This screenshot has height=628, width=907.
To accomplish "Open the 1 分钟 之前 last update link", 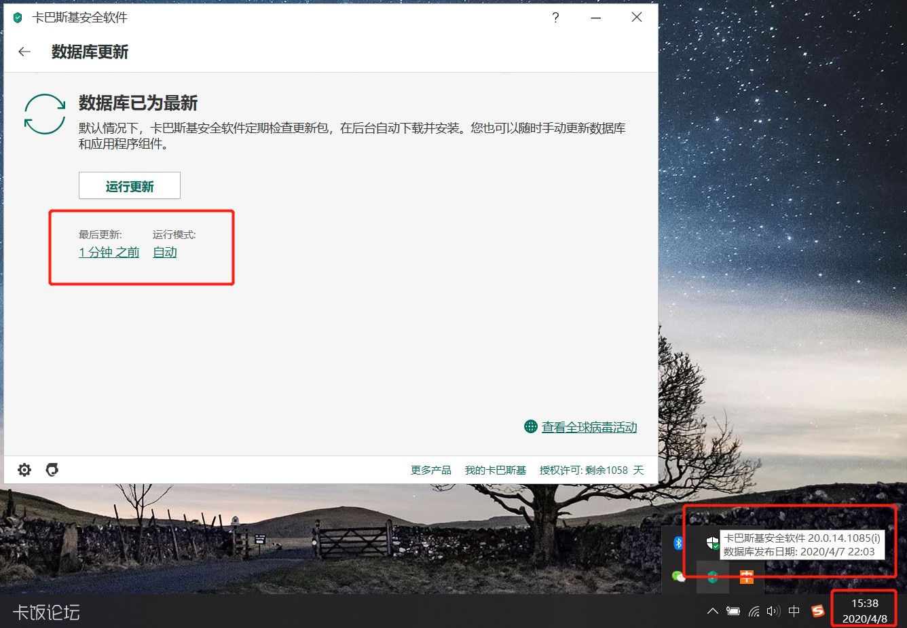I will click(109, 252).
